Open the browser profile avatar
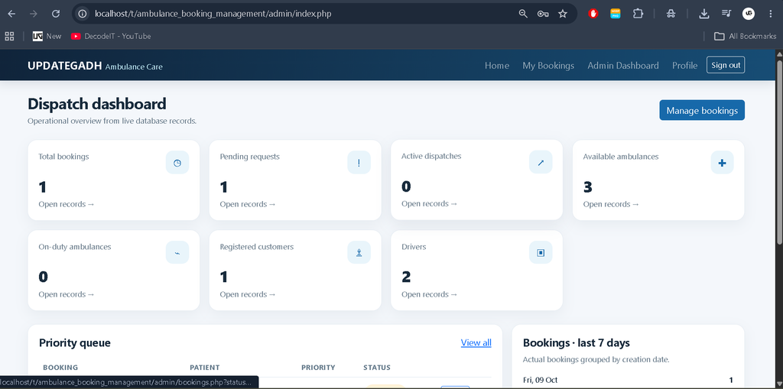This screenshot has width=783, height=389. (748, 14)
